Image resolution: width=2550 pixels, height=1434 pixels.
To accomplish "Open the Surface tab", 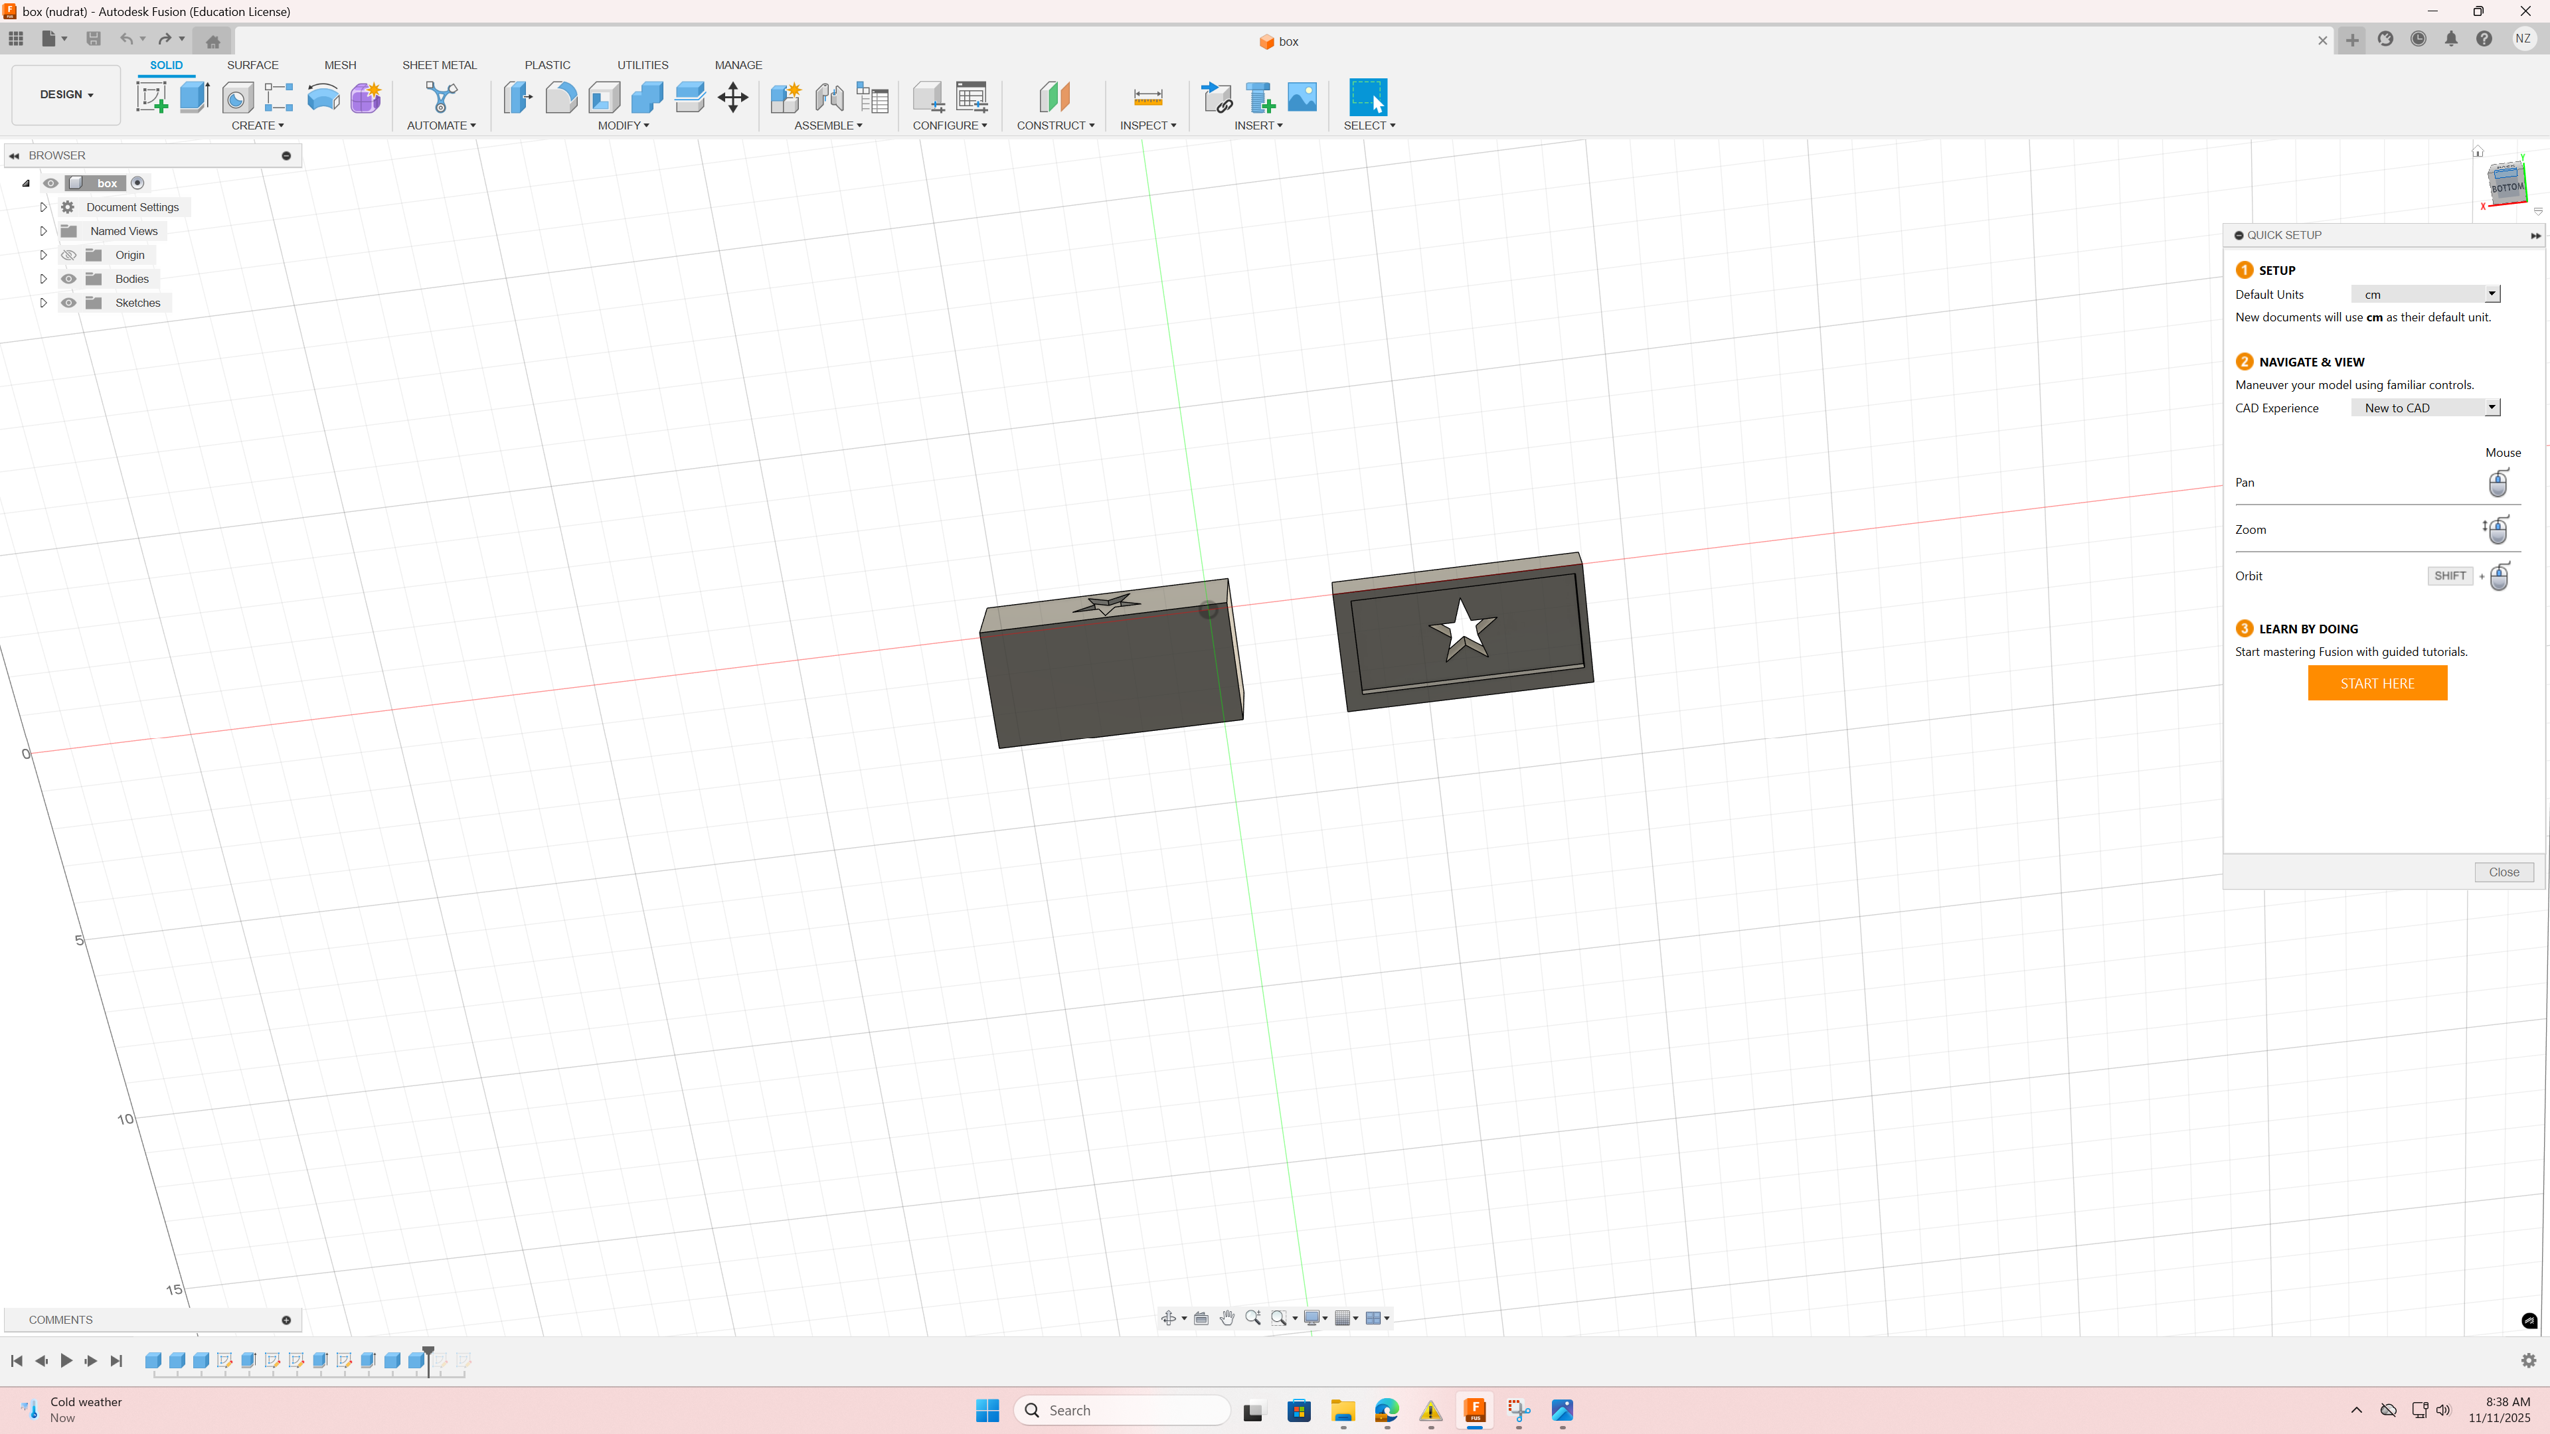I will [252, 65].
